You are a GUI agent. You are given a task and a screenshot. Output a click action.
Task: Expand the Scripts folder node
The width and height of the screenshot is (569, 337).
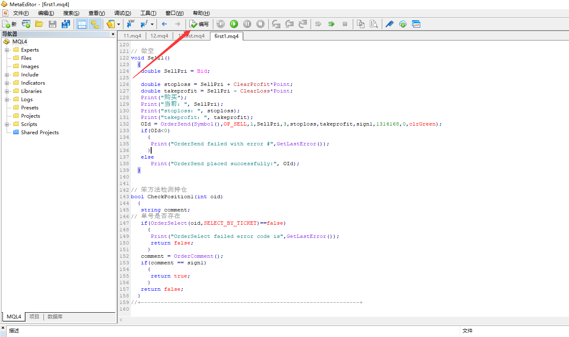click(x=7, y=124)
